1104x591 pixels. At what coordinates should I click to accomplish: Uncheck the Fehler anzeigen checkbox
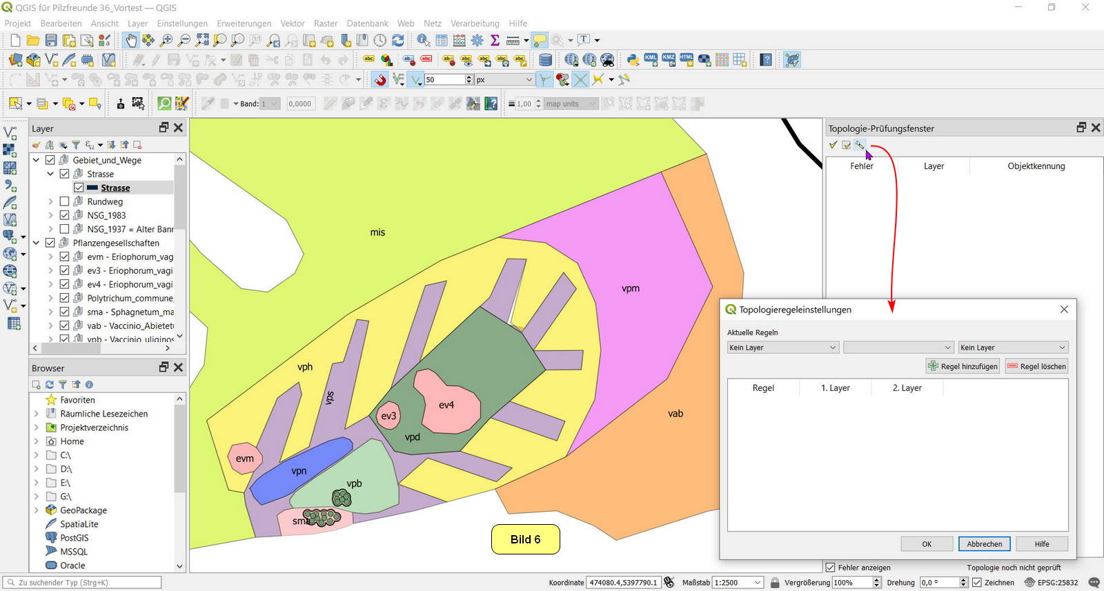click(x=831, y=568)
